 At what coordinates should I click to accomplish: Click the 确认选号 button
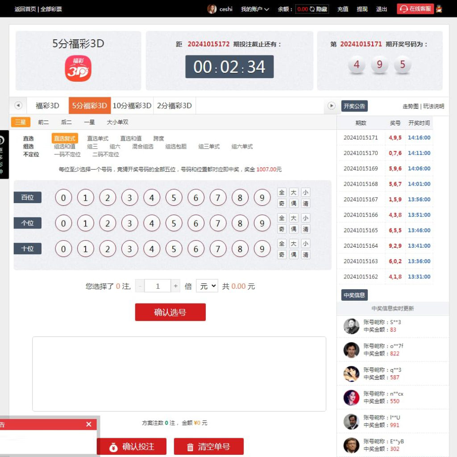tap(170, 312)
